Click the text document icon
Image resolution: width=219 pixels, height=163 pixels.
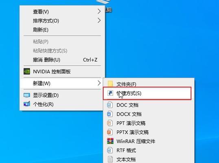(110, 159)
